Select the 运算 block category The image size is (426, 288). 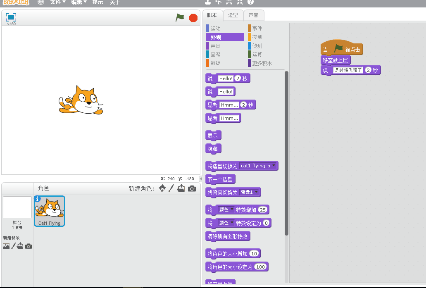click(266, 55)
